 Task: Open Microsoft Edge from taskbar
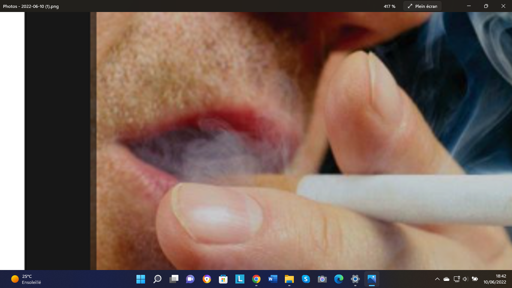click(339, 279)
